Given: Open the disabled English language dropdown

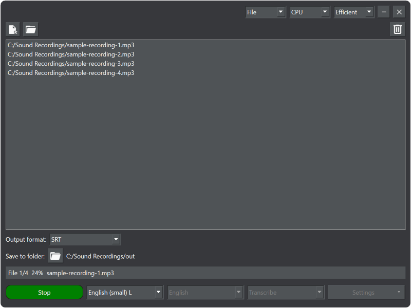Looking at the screenshot, I should tap(206, 292).
